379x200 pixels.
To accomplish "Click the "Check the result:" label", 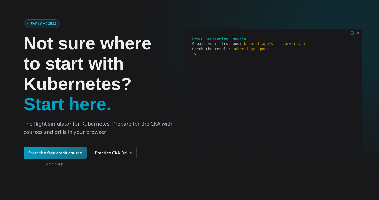I will (211, 49).
